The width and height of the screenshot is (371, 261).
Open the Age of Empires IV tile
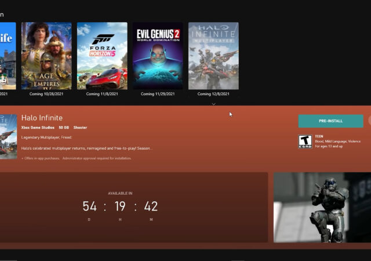pos(46,56)
